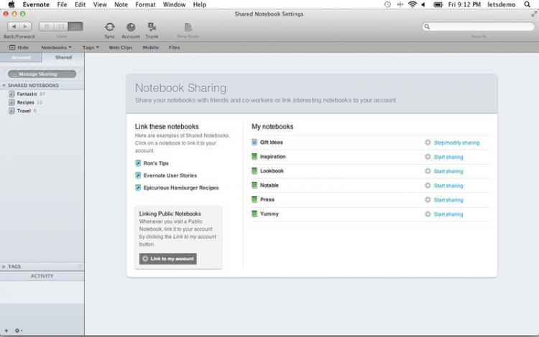Image resolution: width=539 pixels, height=337 pixels.
Task: Click the magnifier icon in search box
Action: pyautogui.click(x=427, y=27)
